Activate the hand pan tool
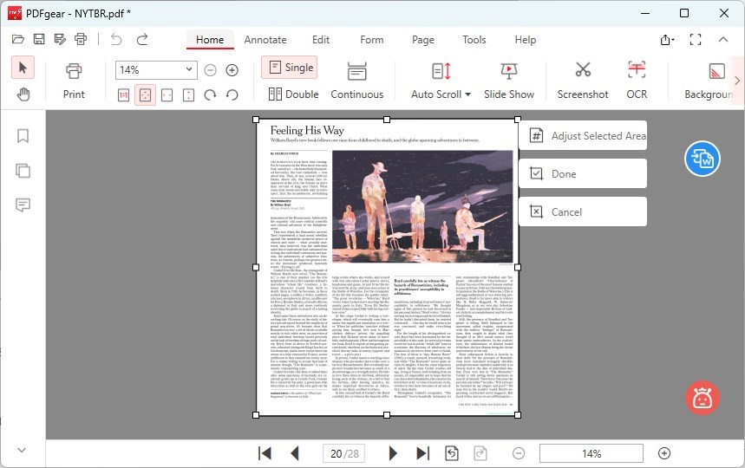 click(x=23, y=94)
